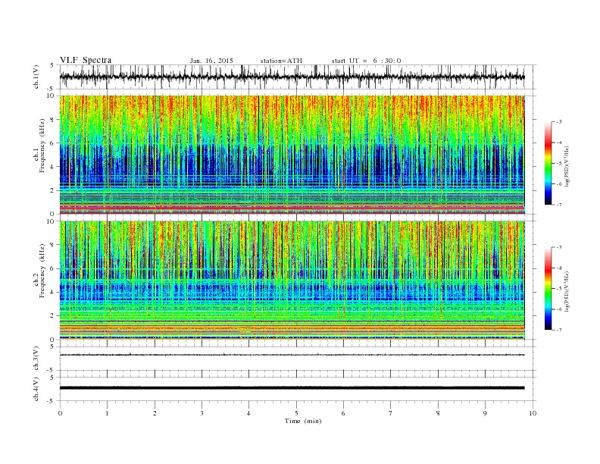The image size is (600, 464).
Task: Click time axis tick label "1"
Action: [107, 413]
